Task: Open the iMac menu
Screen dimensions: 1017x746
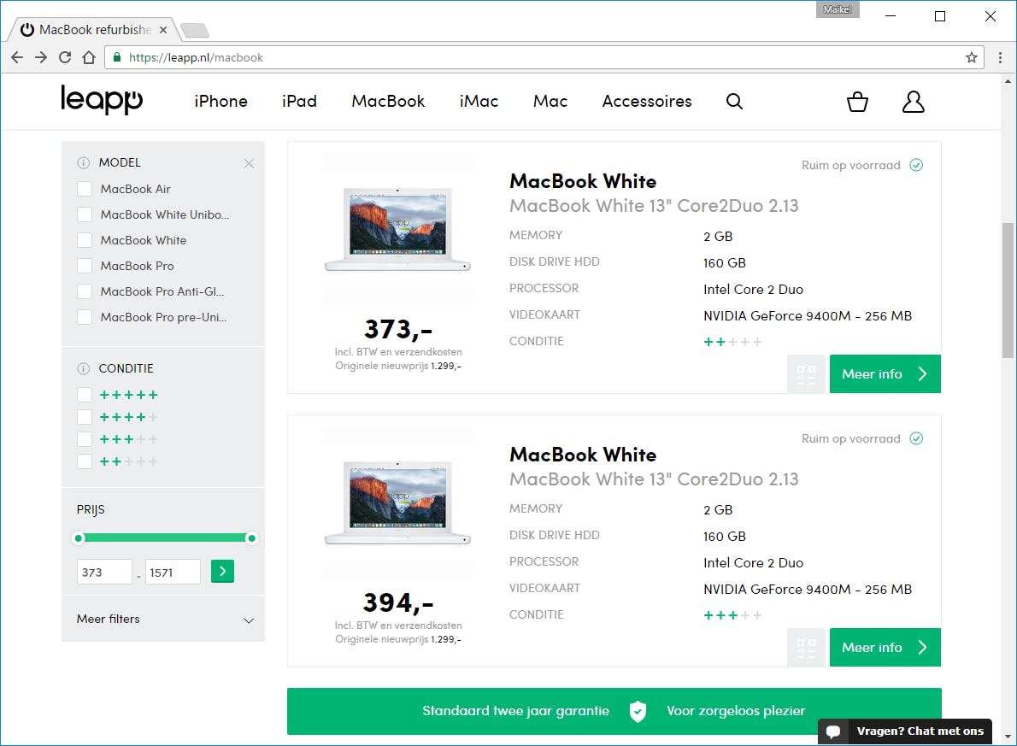Action: 479,101
